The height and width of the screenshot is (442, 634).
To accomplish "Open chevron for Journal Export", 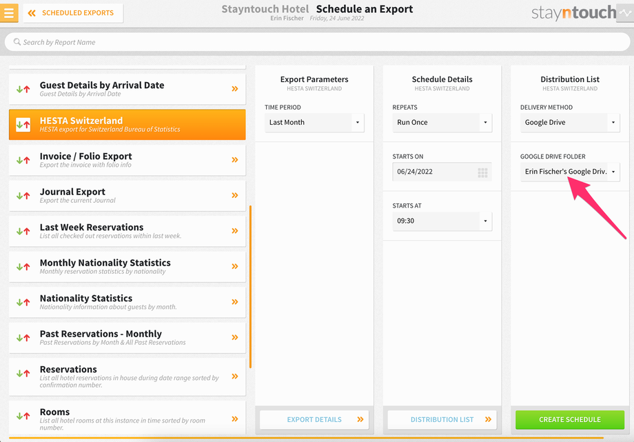I will pos(235,196).
